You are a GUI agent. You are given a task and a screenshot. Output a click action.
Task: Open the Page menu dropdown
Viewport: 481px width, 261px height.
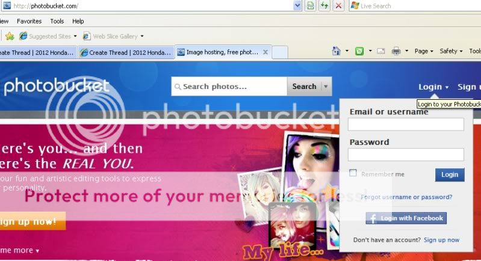pyautogui.click(x=424, y=51)
